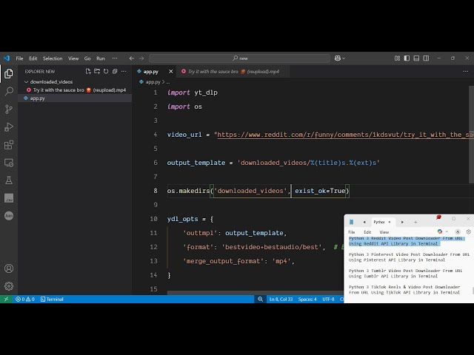The width and height of the screenshot is (474, 355).
Task: Open the Source Control view
Action: 9,109
